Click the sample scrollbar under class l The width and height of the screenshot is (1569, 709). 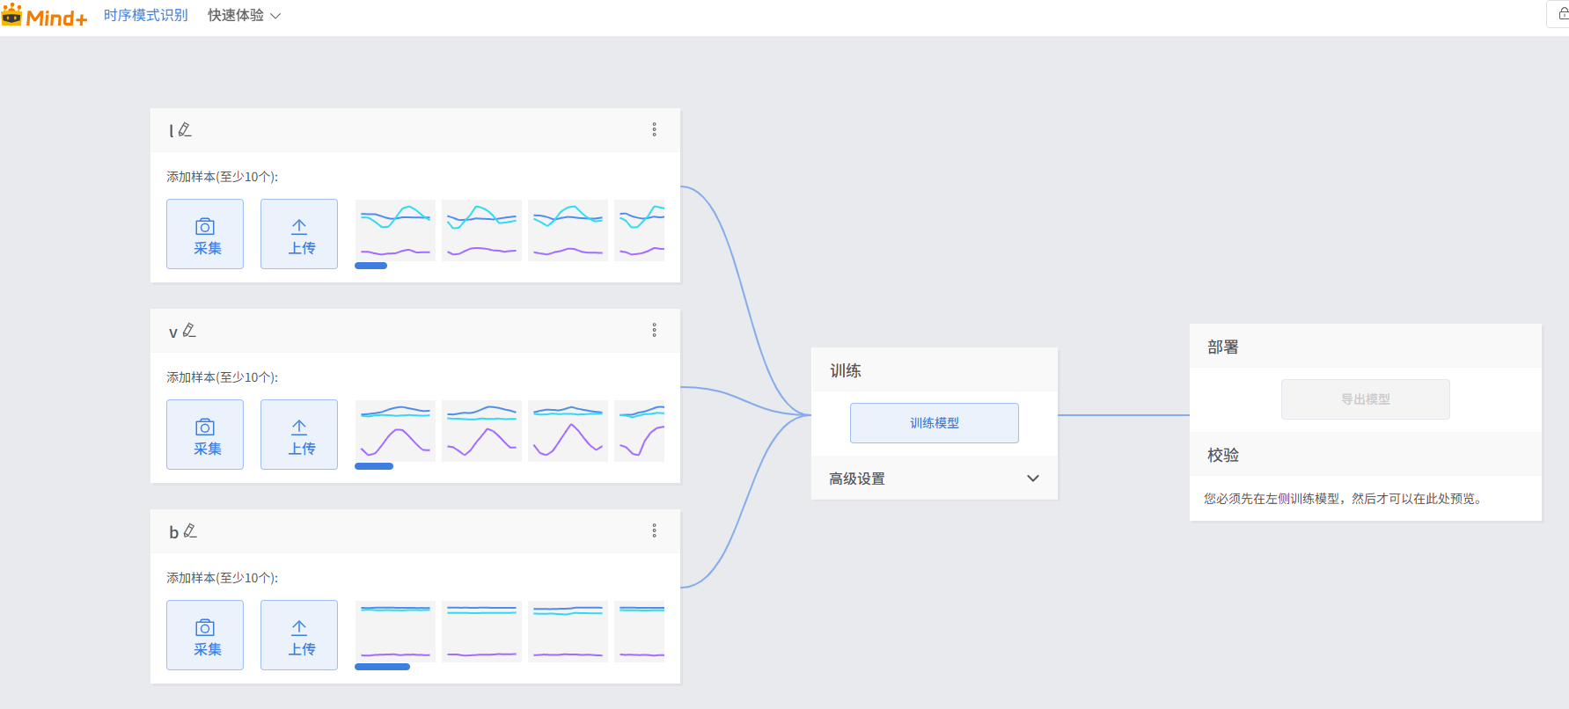click(371, 266)
